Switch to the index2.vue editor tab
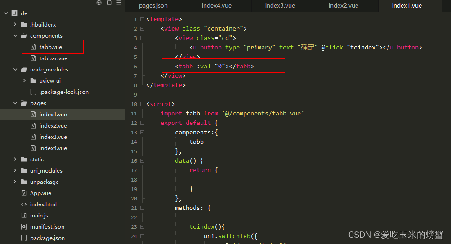 (x=344, y=6)
